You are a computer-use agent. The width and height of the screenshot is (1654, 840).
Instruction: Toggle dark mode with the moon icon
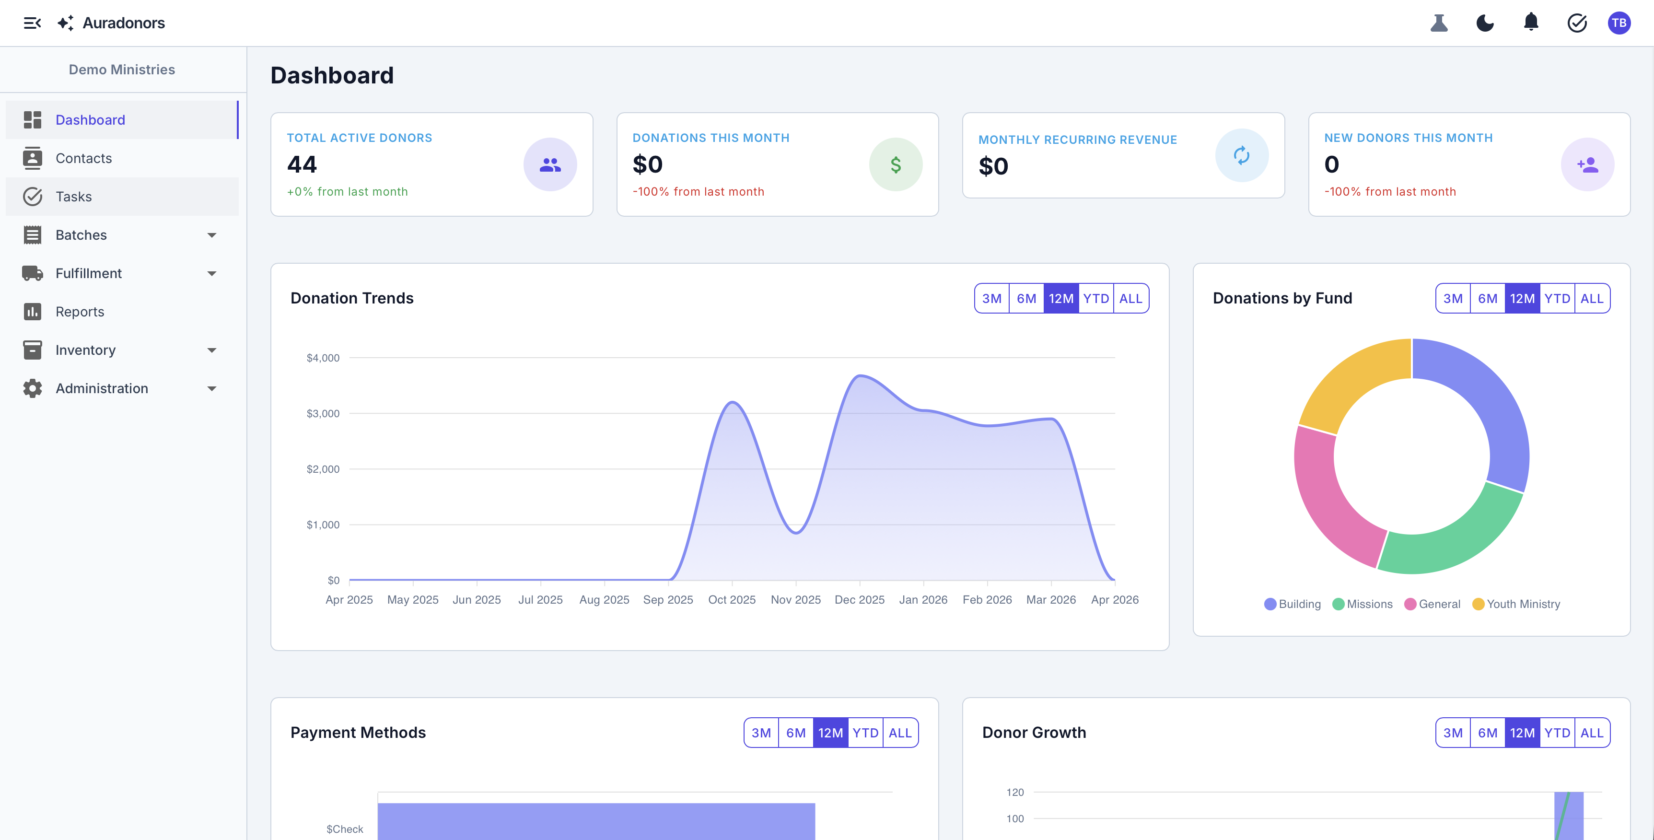point(1485,23)
